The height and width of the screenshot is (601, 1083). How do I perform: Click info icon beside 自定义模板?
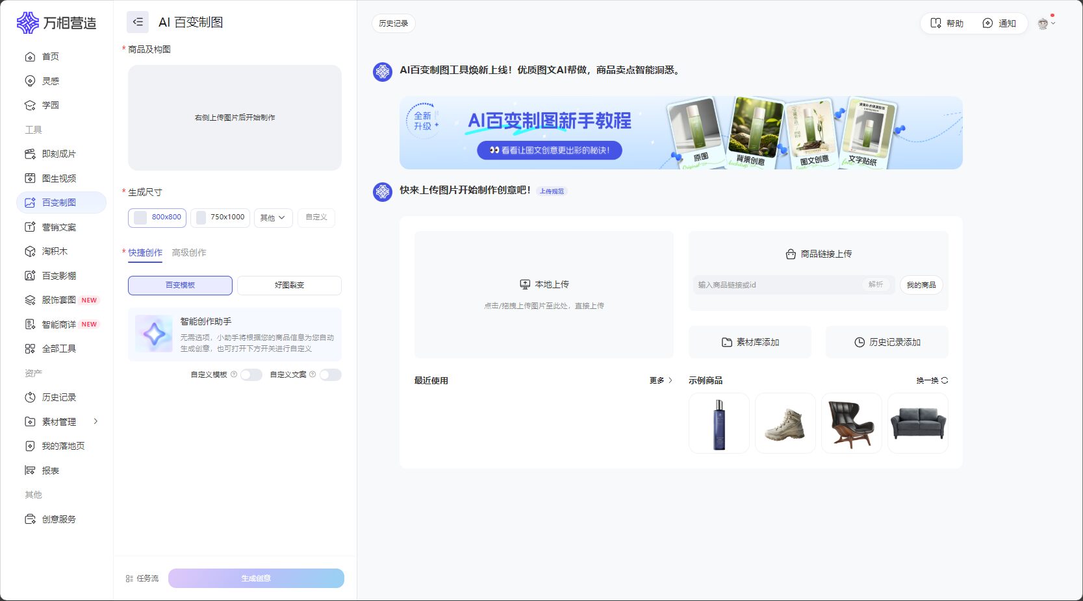pyautogui.click(x=234, y=374)
